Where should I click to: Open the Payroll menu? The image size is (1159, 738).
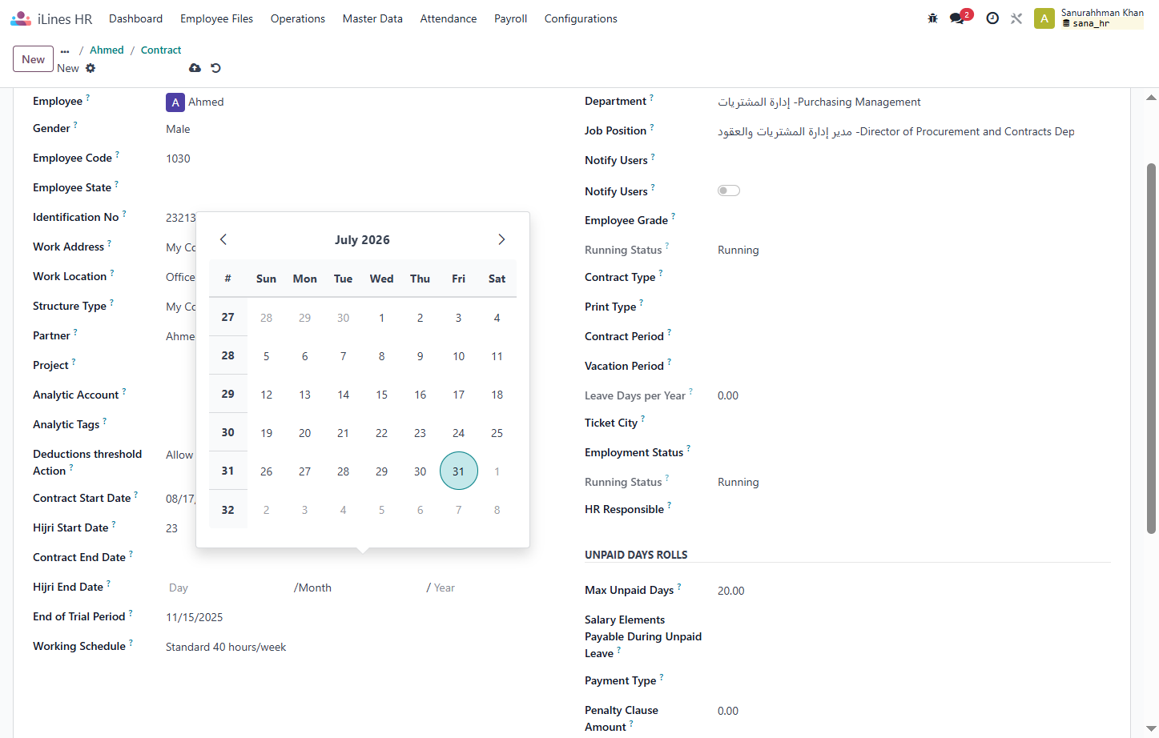(x=510, y=18)
